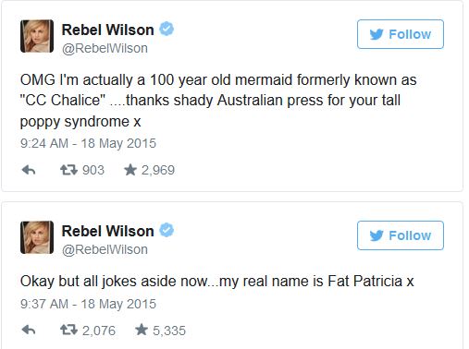Open Rebel Wilson avatar in second tweet

click(x=37, y=237)
